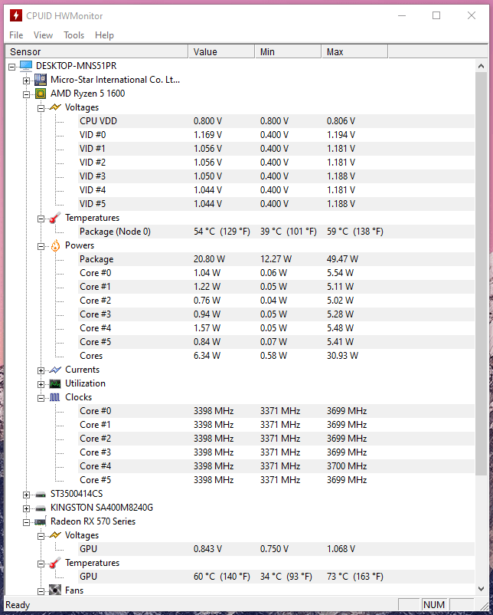
Task: Click the Ready status bar text
Action: click(18, 605)
